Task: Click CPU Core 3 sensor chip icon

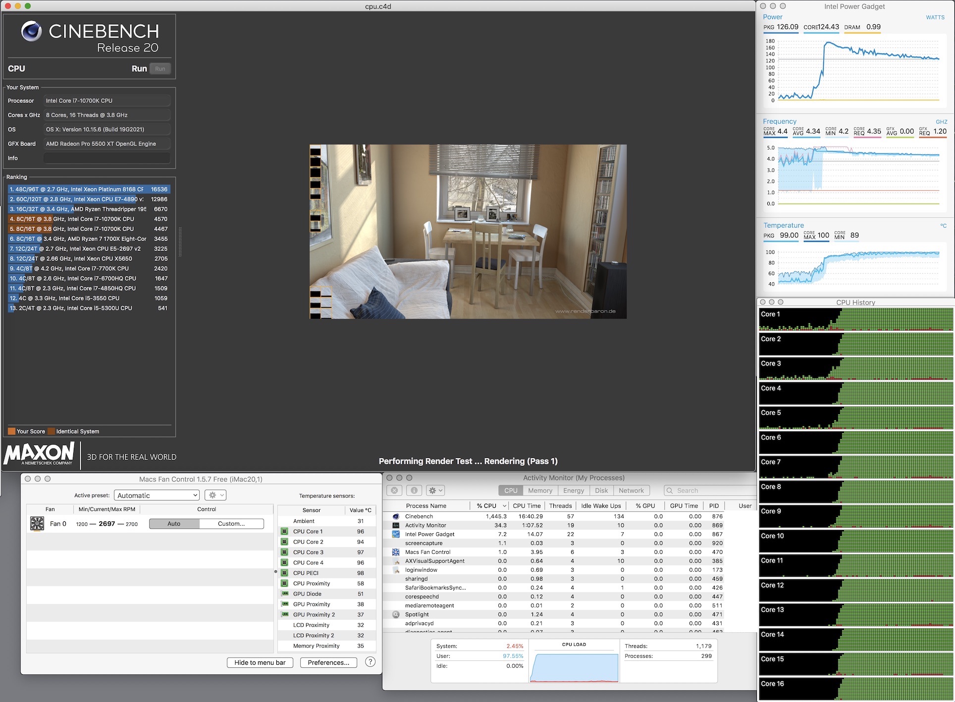Action: pos(284,552)
